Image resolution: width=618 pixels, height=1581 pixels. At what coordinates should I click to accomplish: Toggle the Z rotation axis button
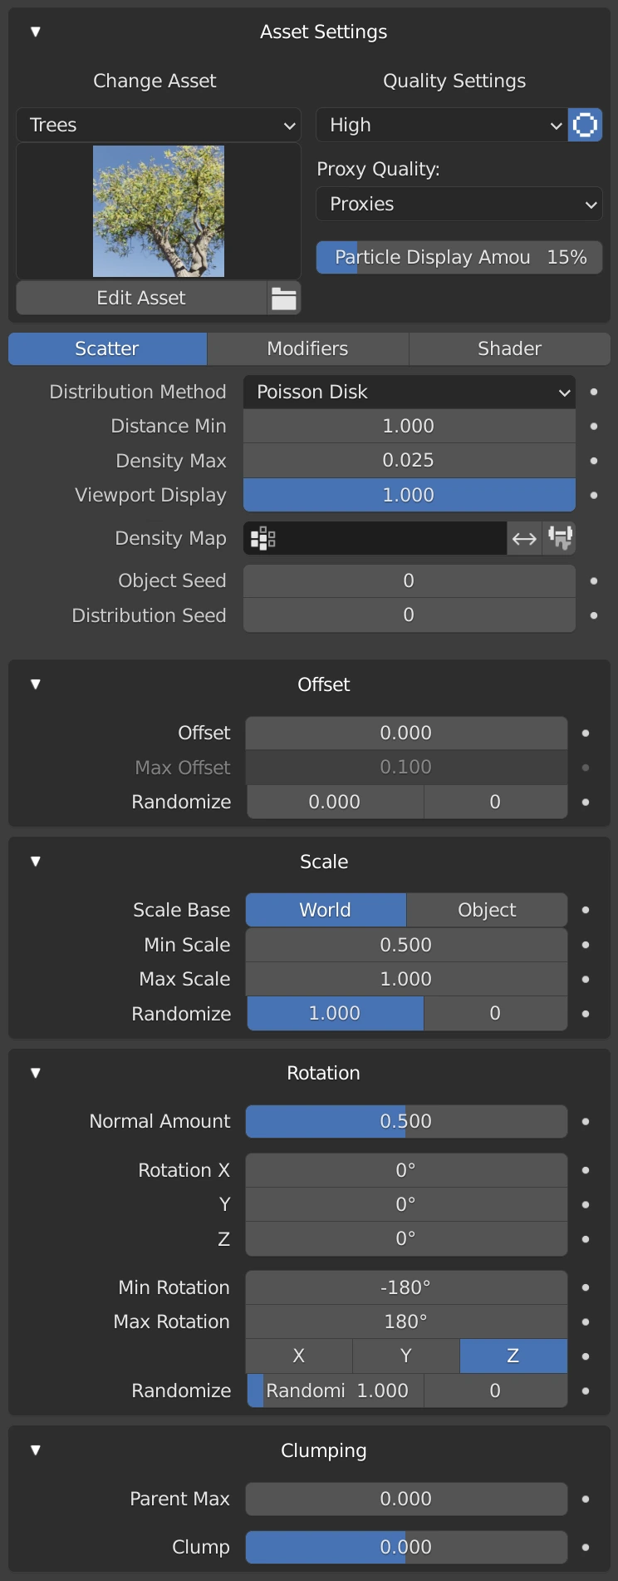pyautogui.click(x=513, y=1356)
